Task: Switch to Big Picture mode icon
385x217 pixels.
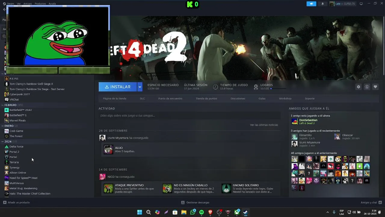Action: (361, 4)
